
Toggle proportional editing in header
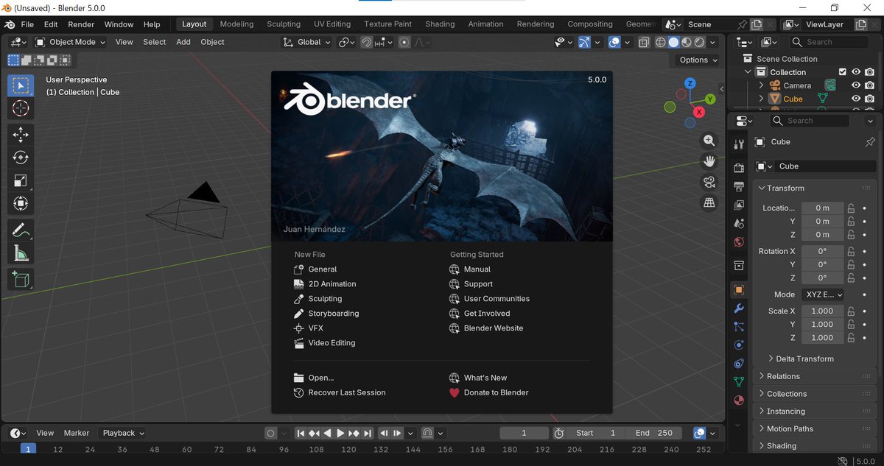click(404, 42)
